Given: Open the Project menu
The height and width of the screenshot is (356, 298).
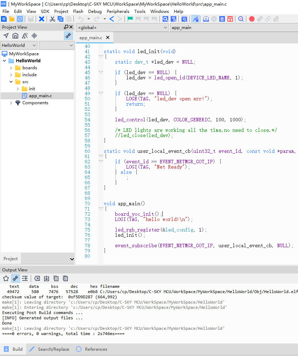Looking at the screenshot, I should [61, 11].
